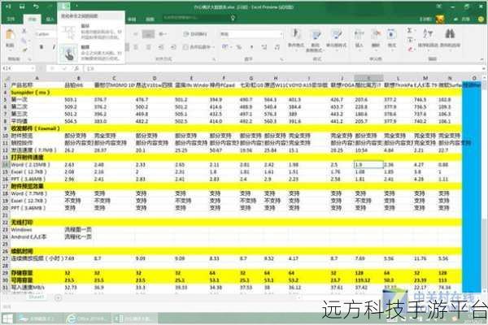
Task: Select the Format Painter brush
Action: coord(24,50)
